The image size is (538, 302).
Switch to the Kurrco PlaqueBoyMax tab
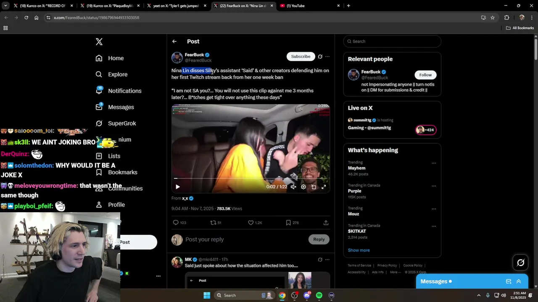point(110,6)
